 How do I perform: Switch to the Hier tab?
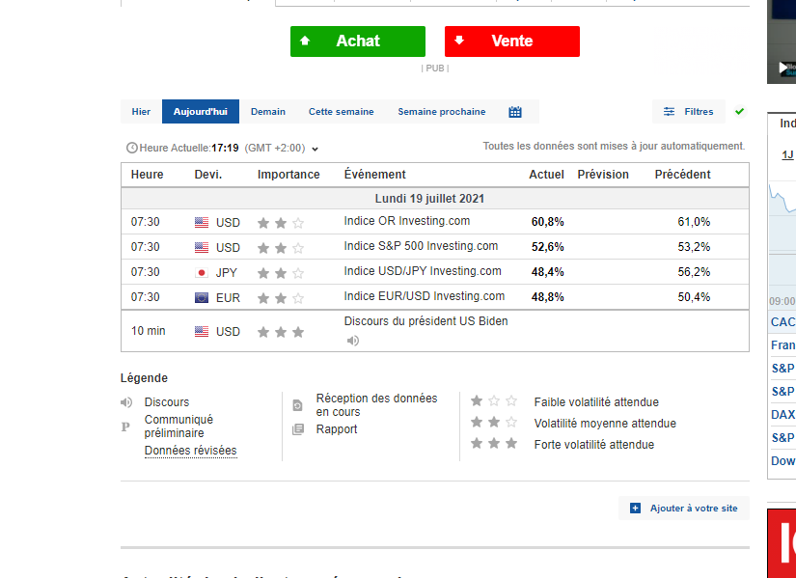(x=141, y=112)
